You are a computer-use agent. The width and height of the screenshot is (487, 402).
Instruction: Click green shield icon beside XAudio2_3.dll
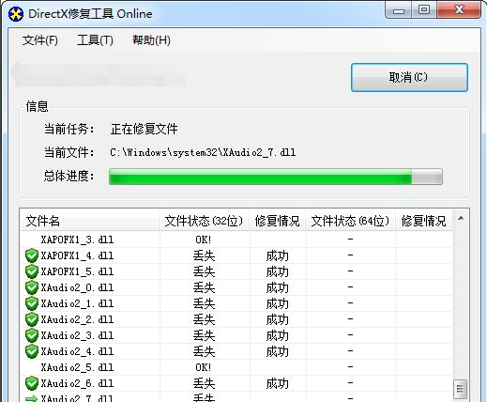[32, 335]
